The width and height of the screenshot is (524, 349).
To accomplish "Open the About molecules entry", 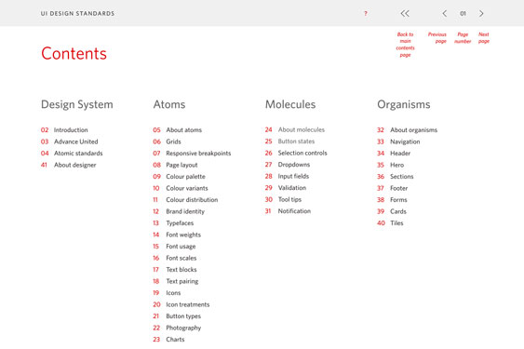I will (x=295, y=129).
